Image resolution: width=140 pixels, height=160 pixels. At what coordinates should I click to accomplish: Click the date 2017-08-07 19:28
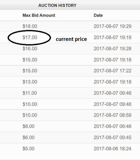click(x=113, y=49)
